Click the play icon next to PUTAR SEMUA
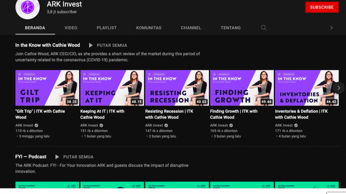This screenshot has width=346, height=194. (x=91, y=45)
